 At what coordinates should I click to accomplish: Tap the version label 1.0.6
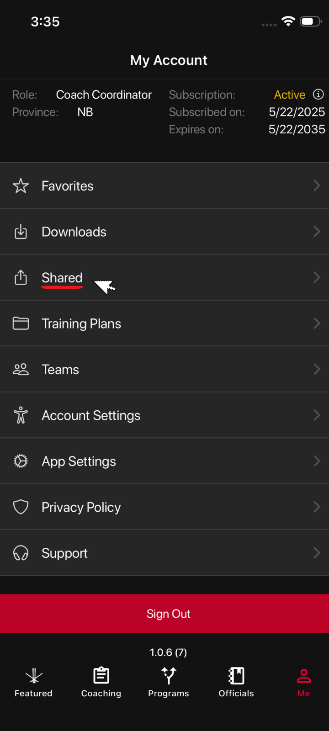(x=169, y=652)
